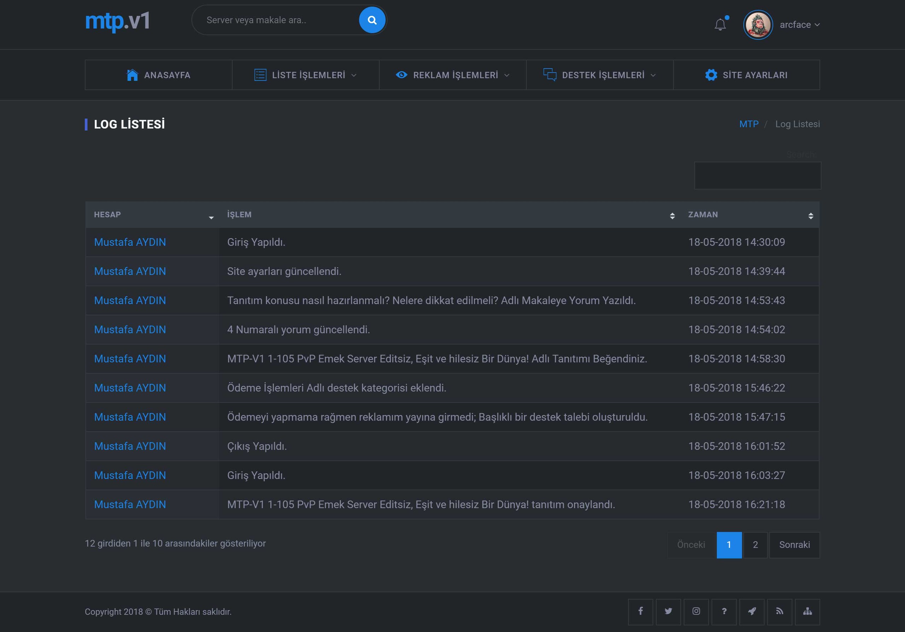Screen dimensions: 905x632
Task: Open Mustafa AYDIN in Ödeme İşlemleri row
Action: click(130, 388)
